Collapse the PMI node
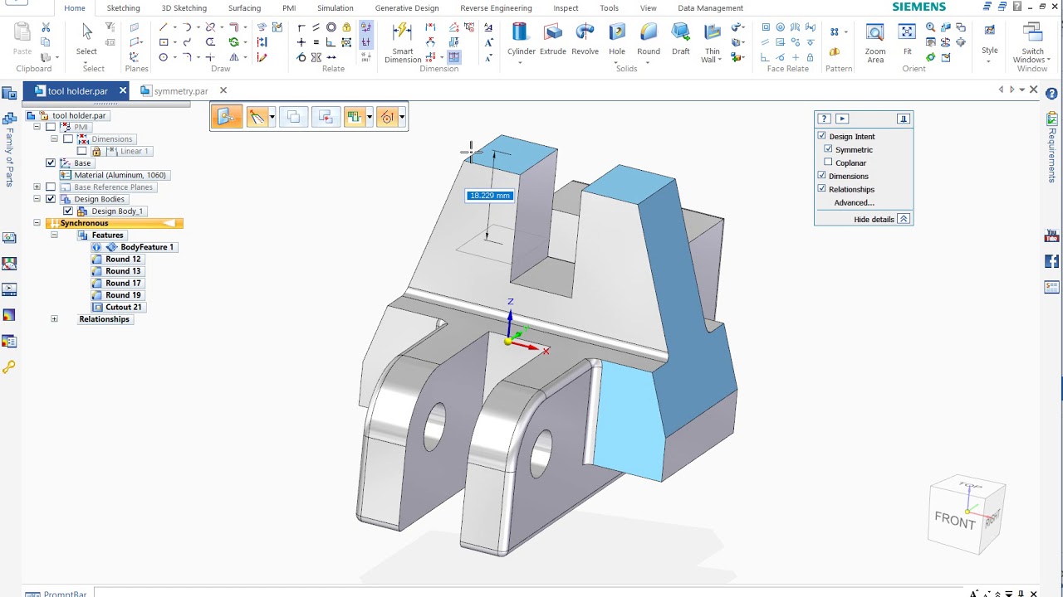 point(37,127)
